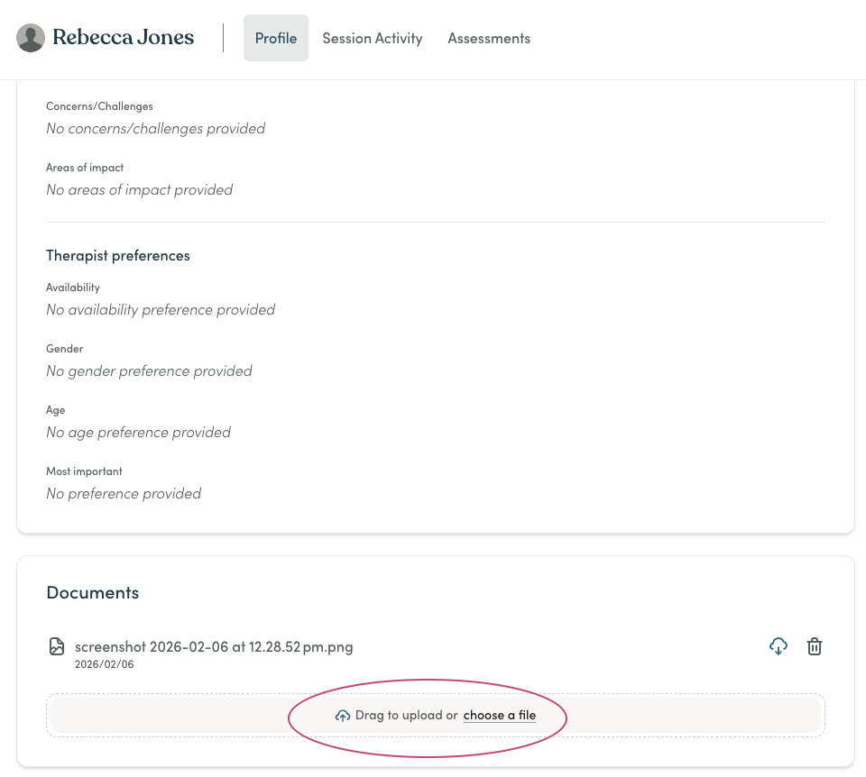
Task: Click the Therapist preferences heading
Action: coord(117,255)
